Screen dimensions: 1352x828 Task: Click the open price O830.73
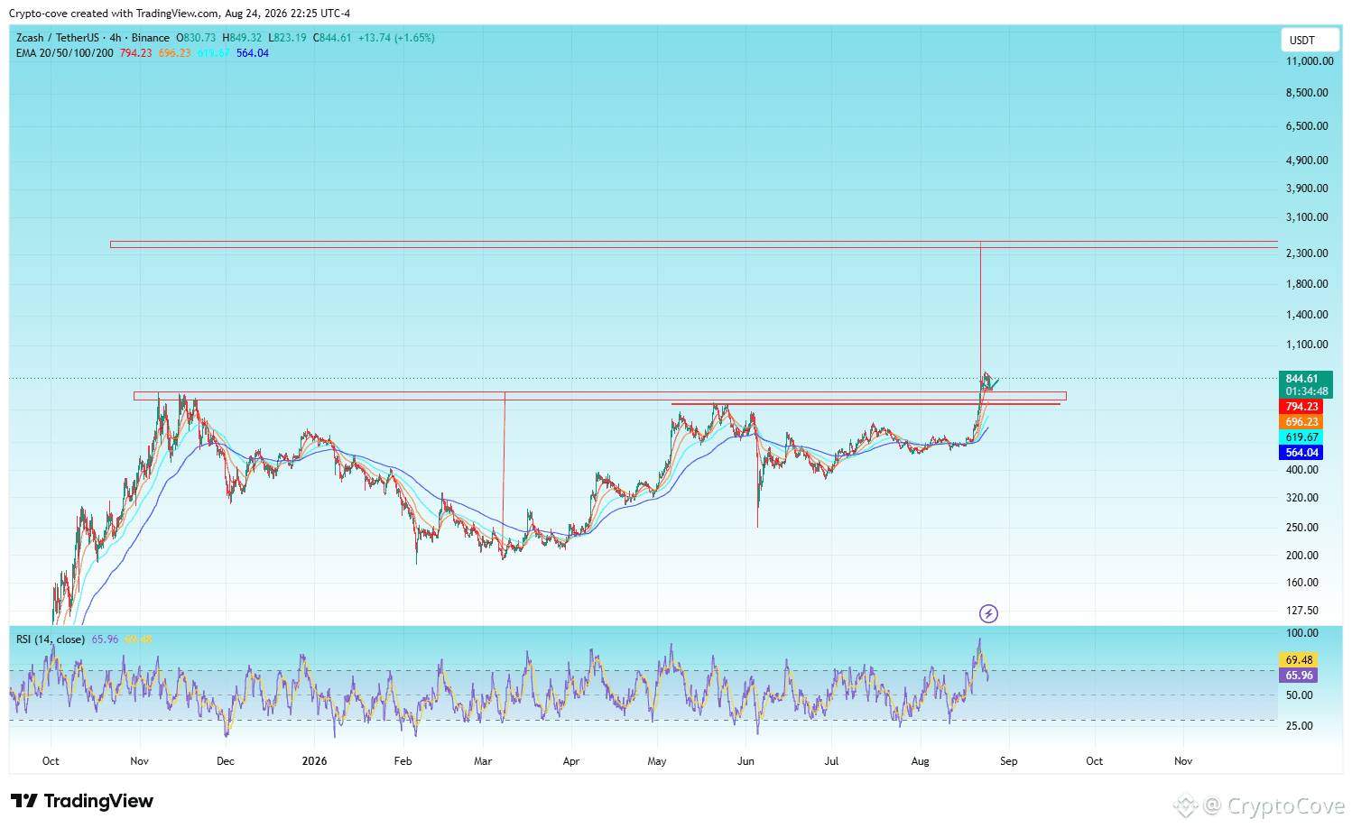point(196,38)
